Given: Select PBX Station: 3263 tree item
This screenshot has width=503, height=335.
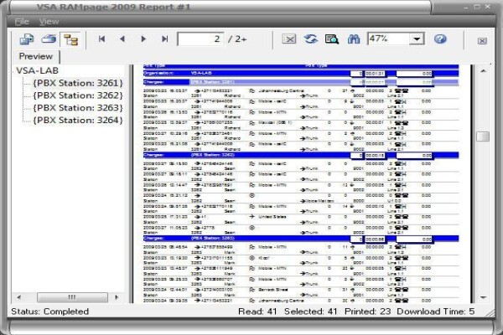Looking at the screenshot, I should pyautogui.click(x=78, y=108).
